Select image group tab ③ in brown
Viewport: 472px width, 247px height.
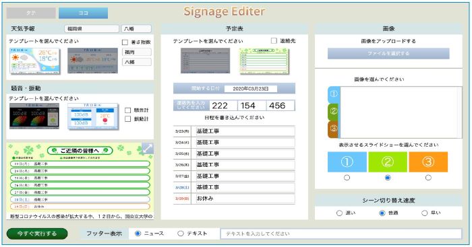click(334, 129)
